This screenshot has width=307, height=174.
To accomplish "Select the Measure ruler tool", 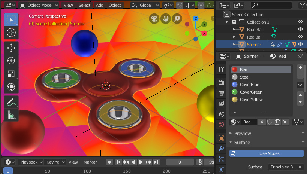I will coord(11,115).
